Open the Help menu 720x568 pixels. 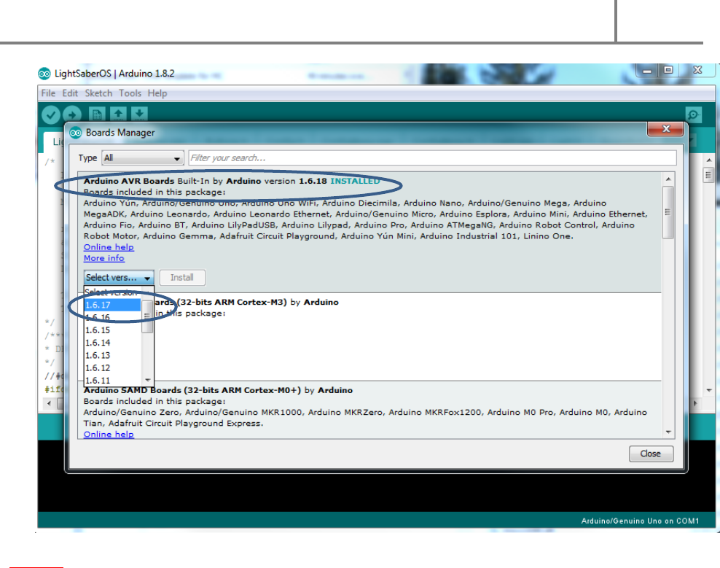(157, 93)
